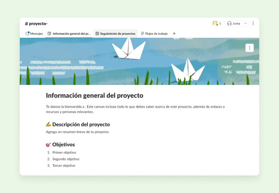Click the list icon on Seguimiento tab

(97, 33)
